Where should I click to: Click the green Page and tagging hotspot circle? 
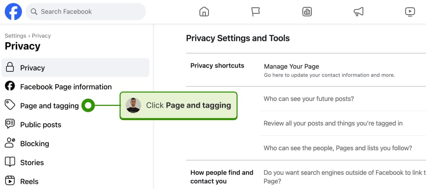[x=88, y=105]
